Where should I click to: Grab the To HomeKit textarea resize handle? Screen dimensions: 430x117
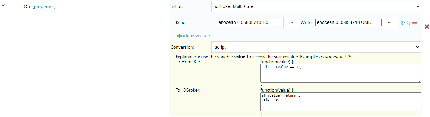tap(419, 81)
